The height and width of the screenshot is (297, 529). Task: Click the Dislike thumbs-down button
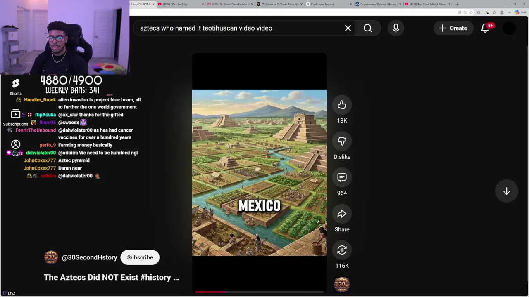342,141
